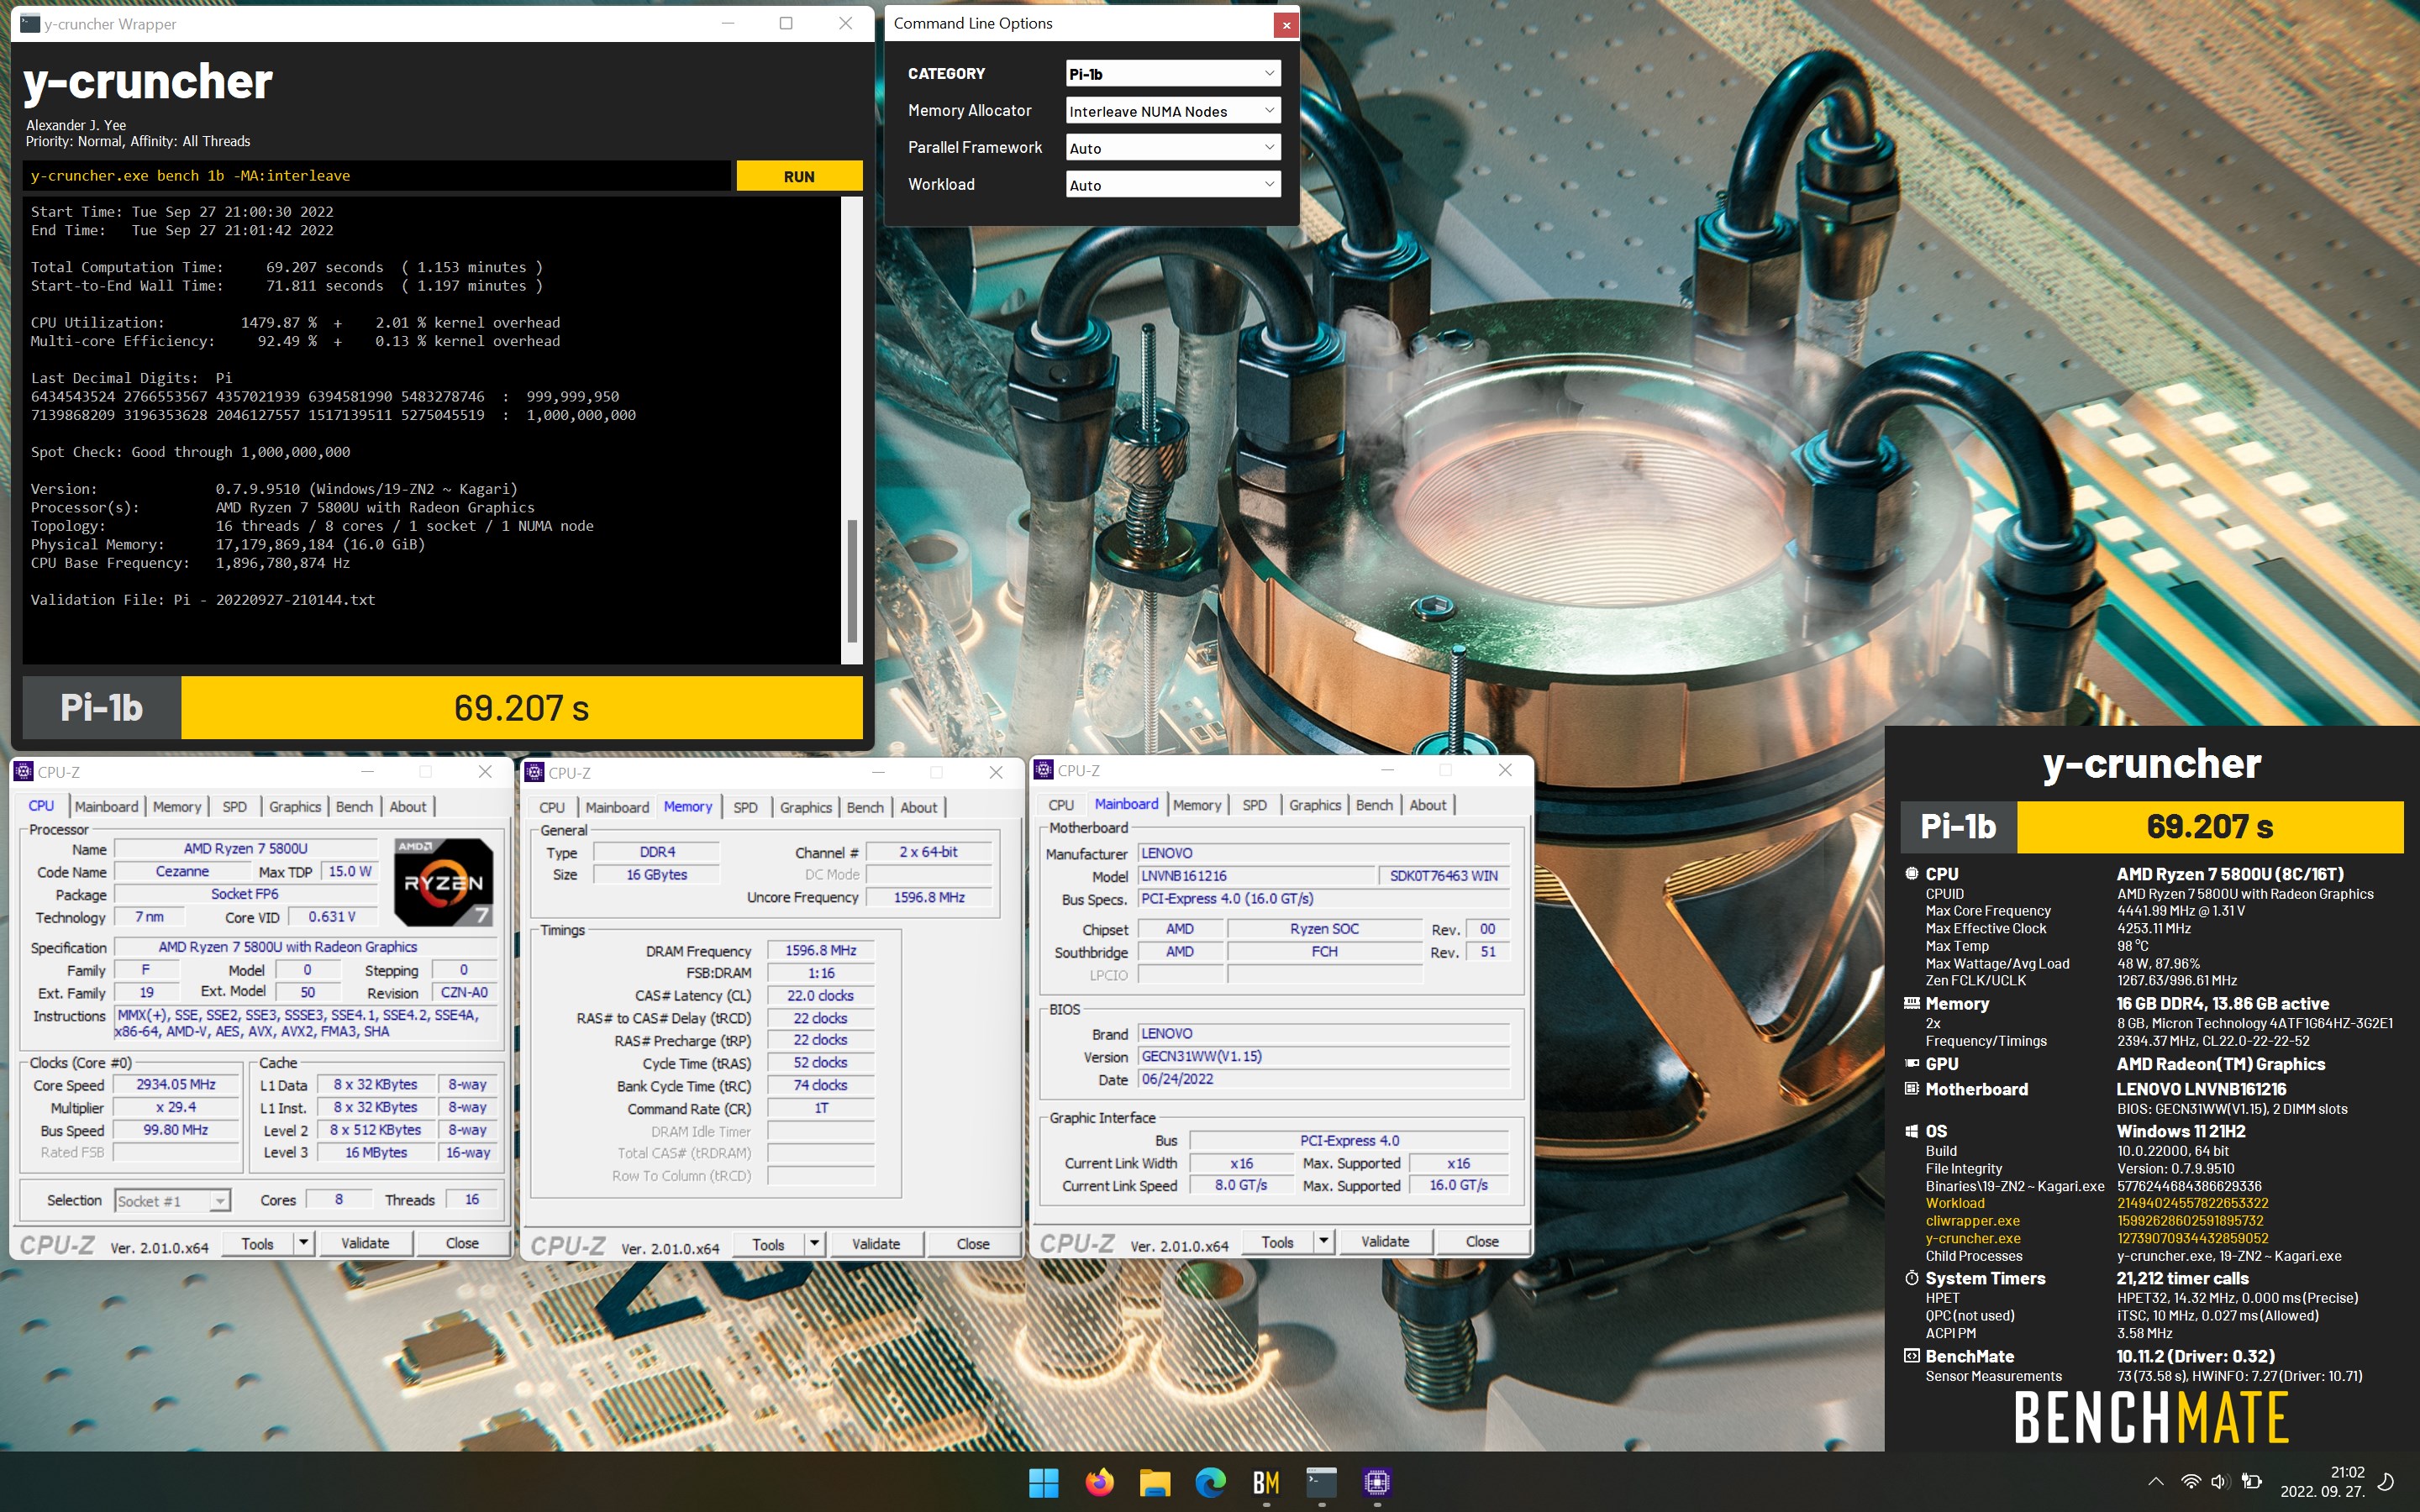Click the y-cruncher Wrapper title bar icon
Screen dimensions: 2420x1512
click(x=30, y=24)
